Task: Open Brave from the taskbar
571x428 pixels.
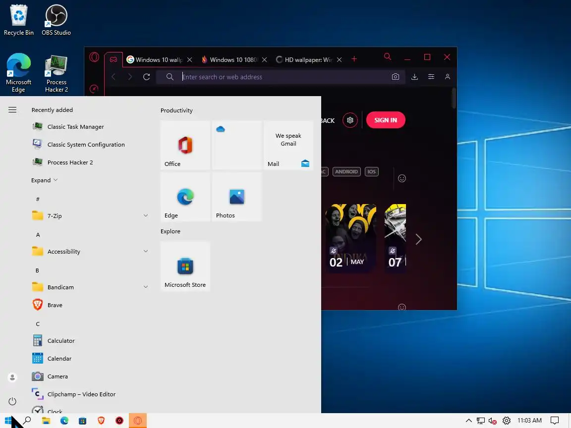Action: (x=101, y=421)
